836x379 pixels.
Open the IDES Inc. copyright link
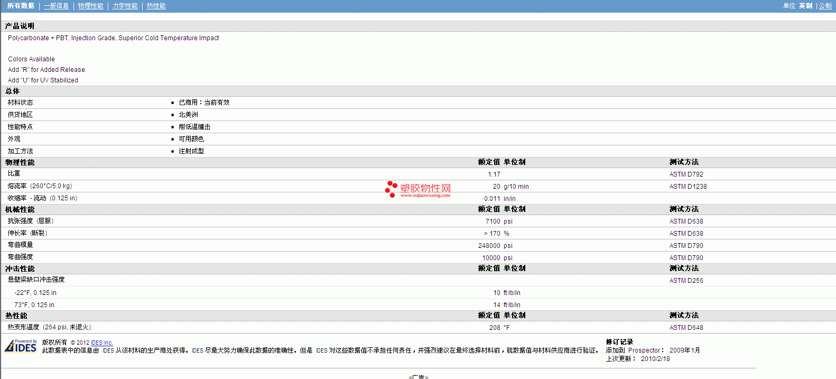101,343
